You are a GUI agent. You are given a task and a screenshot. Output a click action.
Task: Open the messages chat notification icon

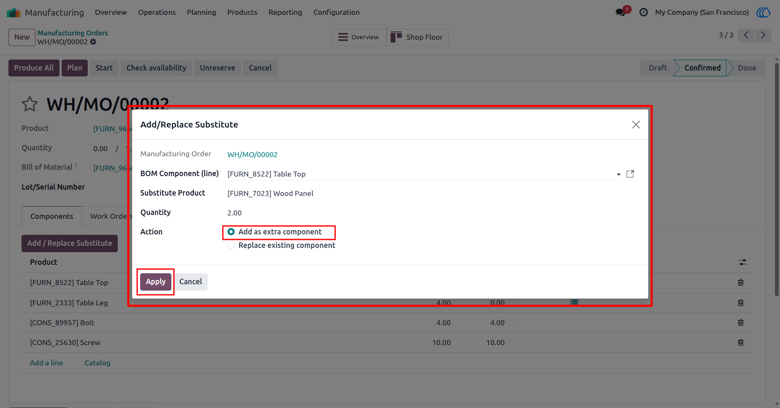620,12
